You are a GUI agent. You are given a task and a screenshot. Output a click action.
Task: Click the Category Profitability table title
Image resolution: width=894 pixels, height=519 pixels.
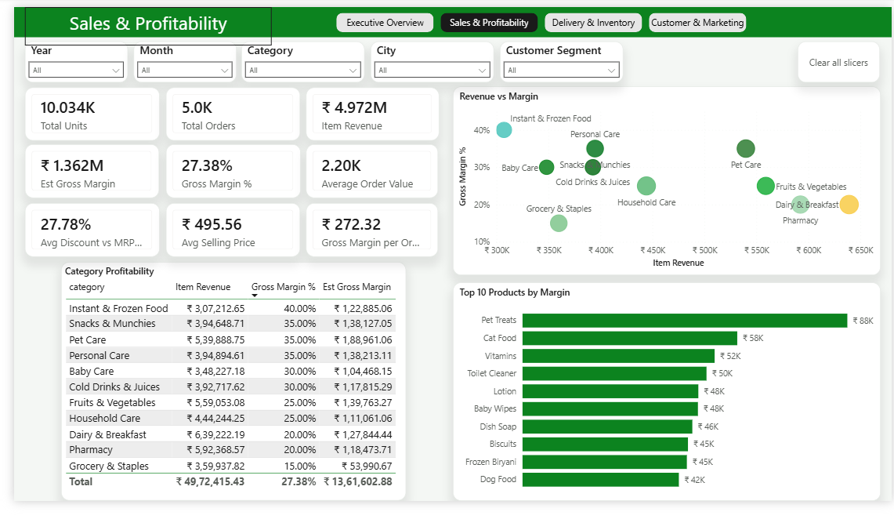tap(110, 271)
